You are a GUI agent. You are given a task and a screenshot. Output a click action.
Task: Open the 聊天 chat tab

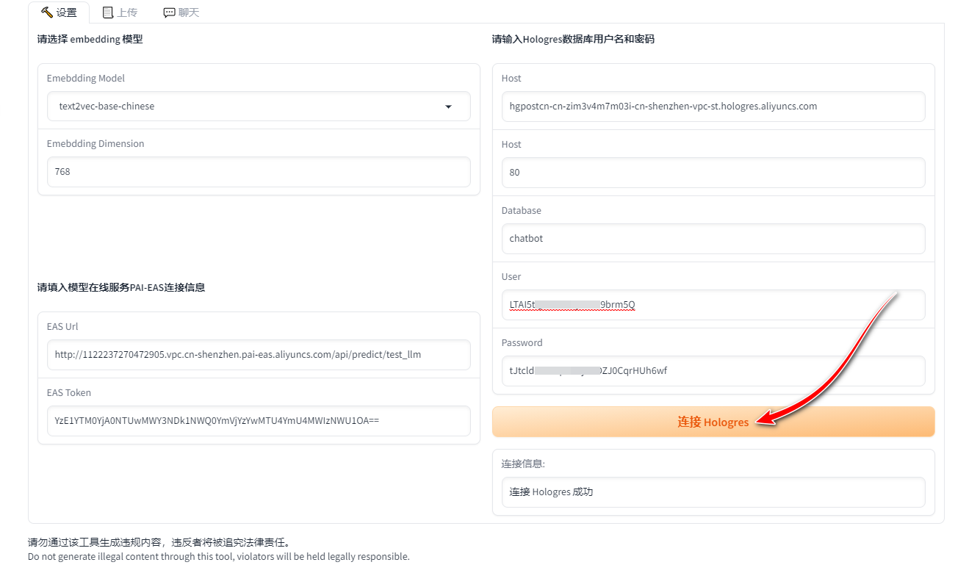click(x=181, y=12)
